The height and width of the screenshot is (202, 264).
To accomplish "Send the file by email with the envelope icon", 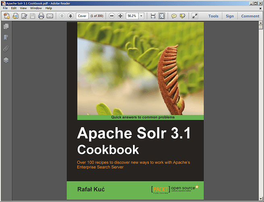I will coord(50,16).
